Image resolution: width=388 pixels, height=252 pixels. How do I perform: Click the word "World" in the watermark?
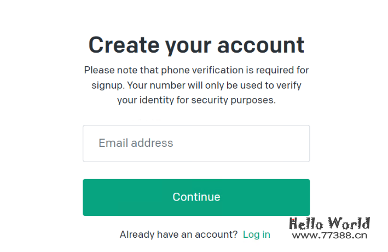pyautogui.click(x=349, y=224)
